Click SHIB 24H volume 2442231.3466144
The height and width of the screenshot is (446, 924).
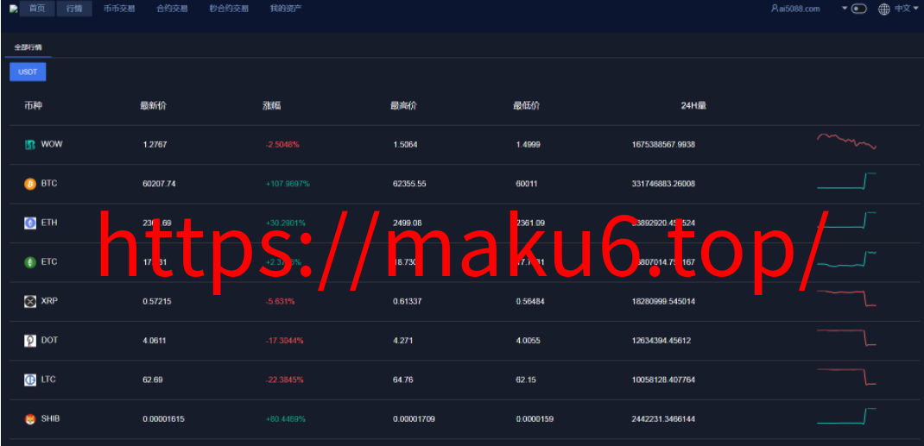663,419
